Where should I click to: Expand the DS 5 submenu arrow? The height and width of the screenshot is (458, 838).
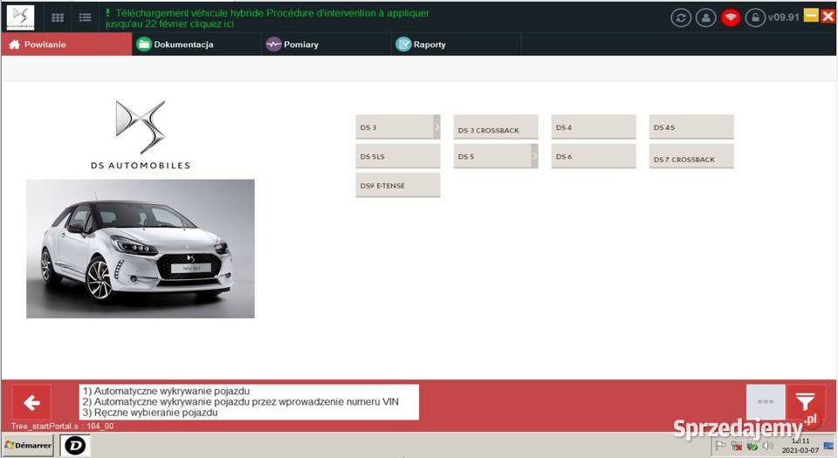(x=534, y=156)
